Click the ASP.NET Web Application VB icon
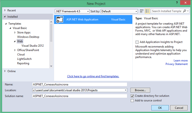192x113 pixels. click(x=60, y=19)
